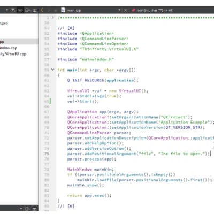Click parser.addHelpOption() line
214x214 pixels.
(95, 143)
